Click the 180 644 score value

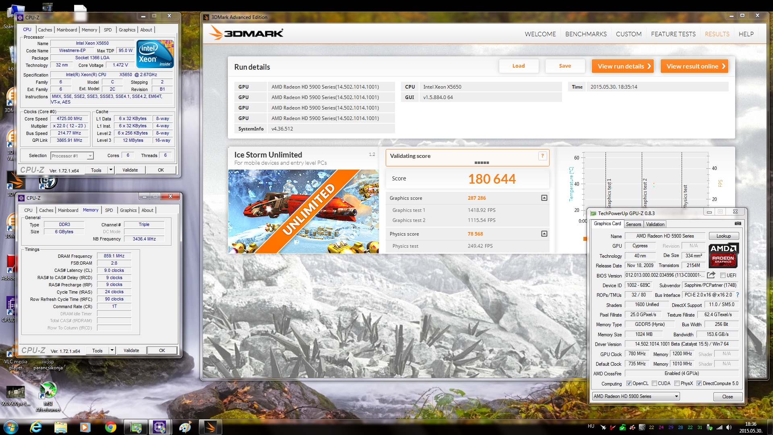point(492,179)
